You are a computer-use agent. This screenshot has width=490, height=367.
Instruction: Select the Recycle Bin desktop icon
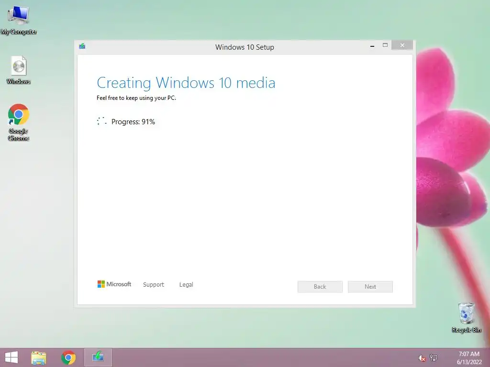point(466,317)
